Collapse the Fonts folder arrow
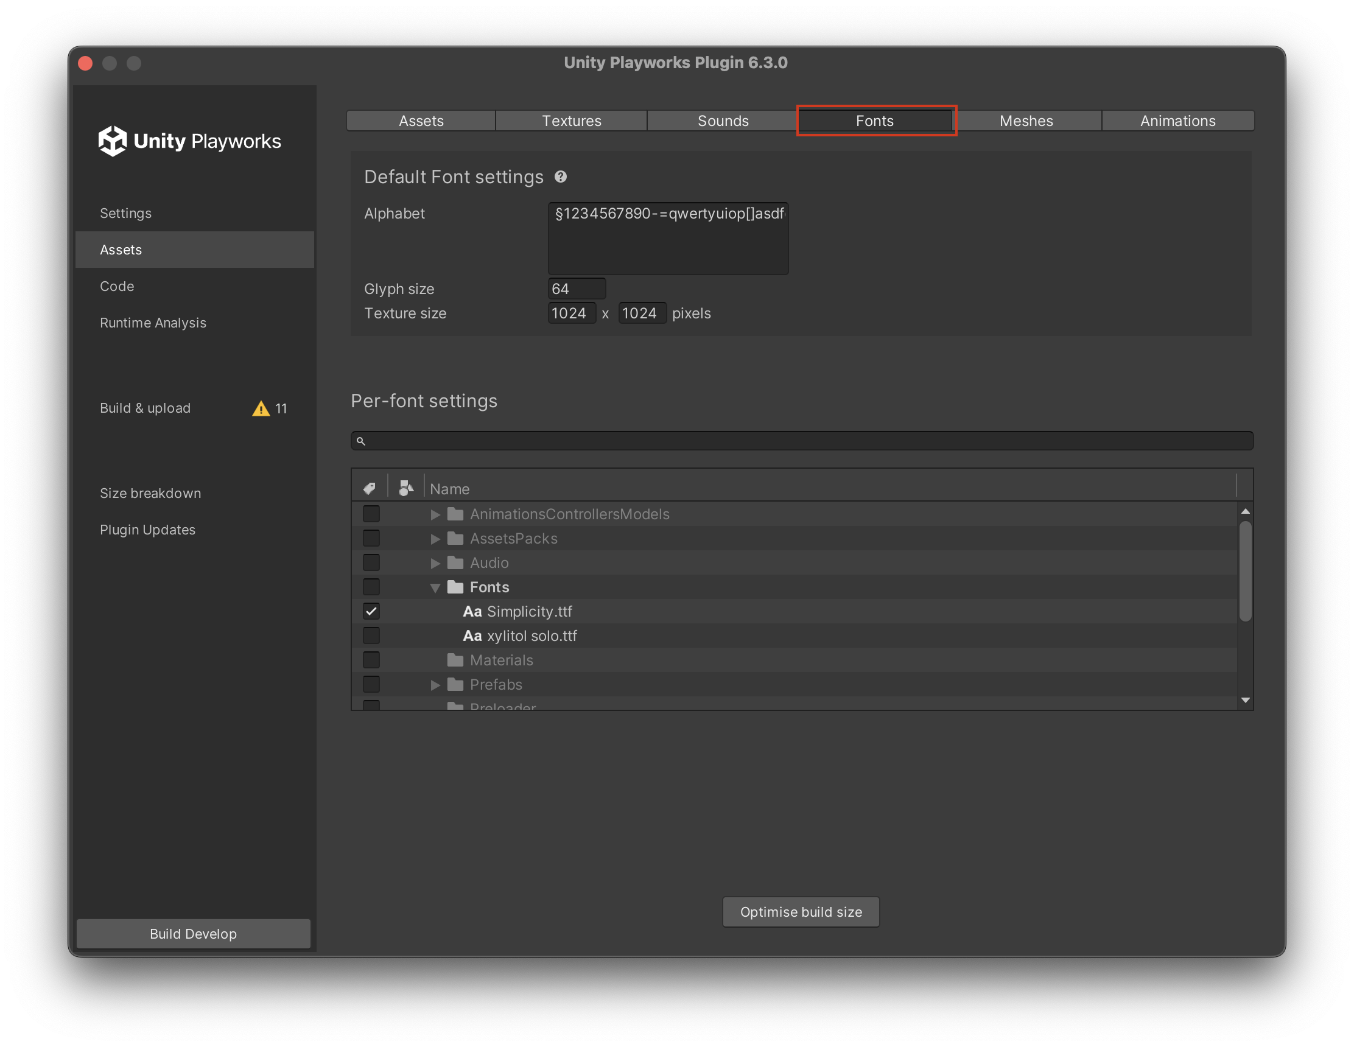This screenshot has width=1354, height=1047. coord(435,587)
